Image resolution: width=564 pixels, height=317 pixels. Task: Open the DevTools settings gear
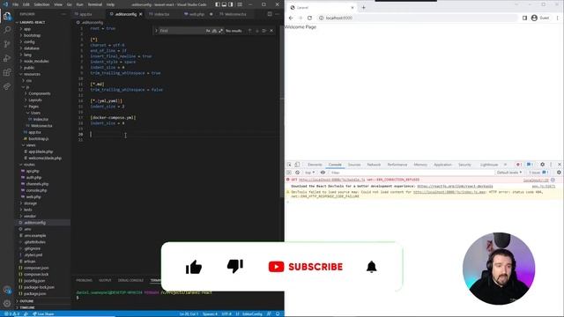click(x=543, y=165)
